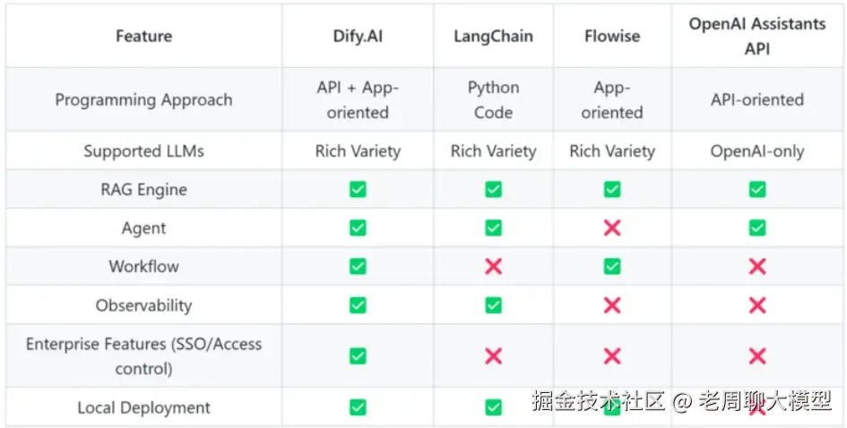Click the Feature column header cell

point(143,37)
